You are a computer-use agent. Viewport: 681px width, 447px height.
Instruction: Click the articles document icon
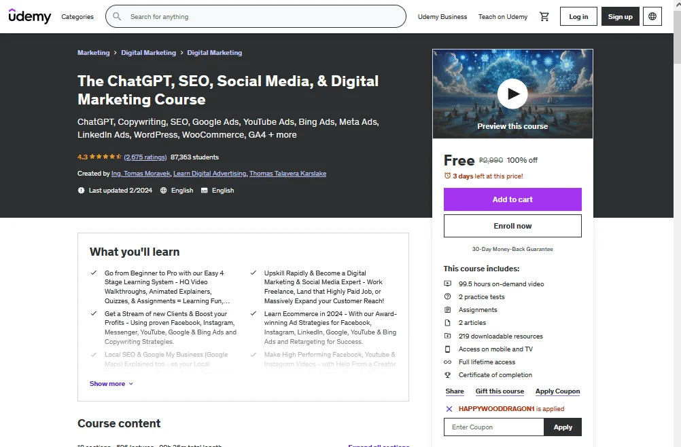(447, 323)
